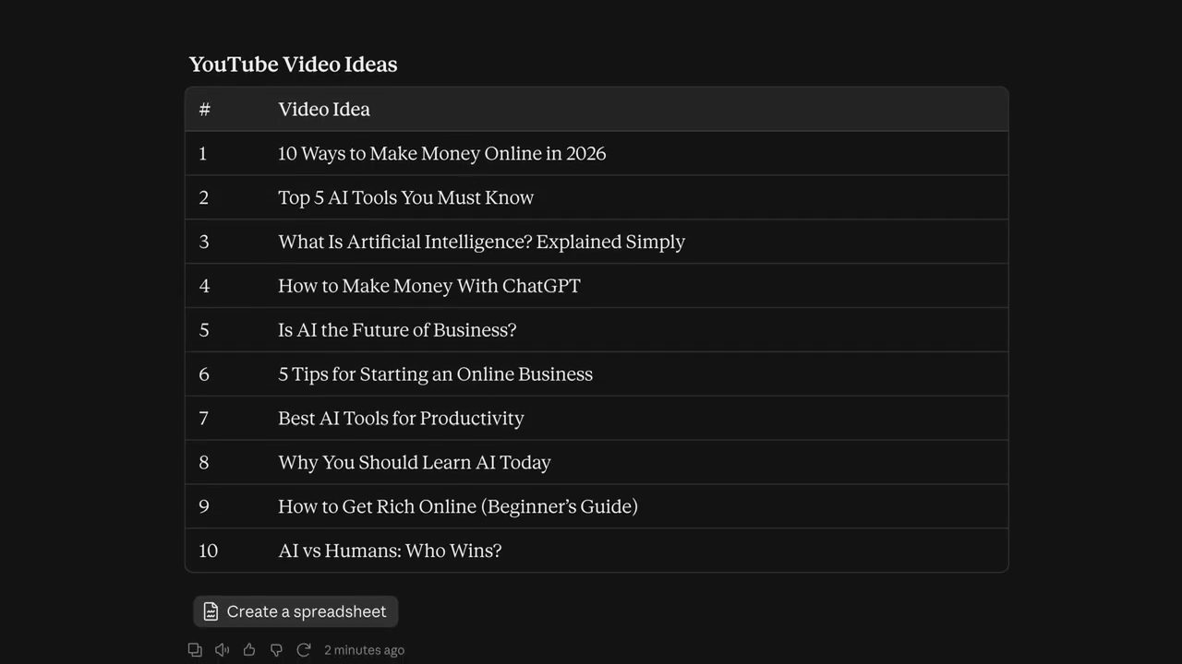Click row number 1 cell

pos(203,153)
